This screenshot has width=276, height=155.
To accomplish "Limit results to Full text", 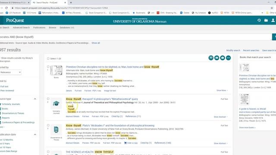I will coord(4,87).
